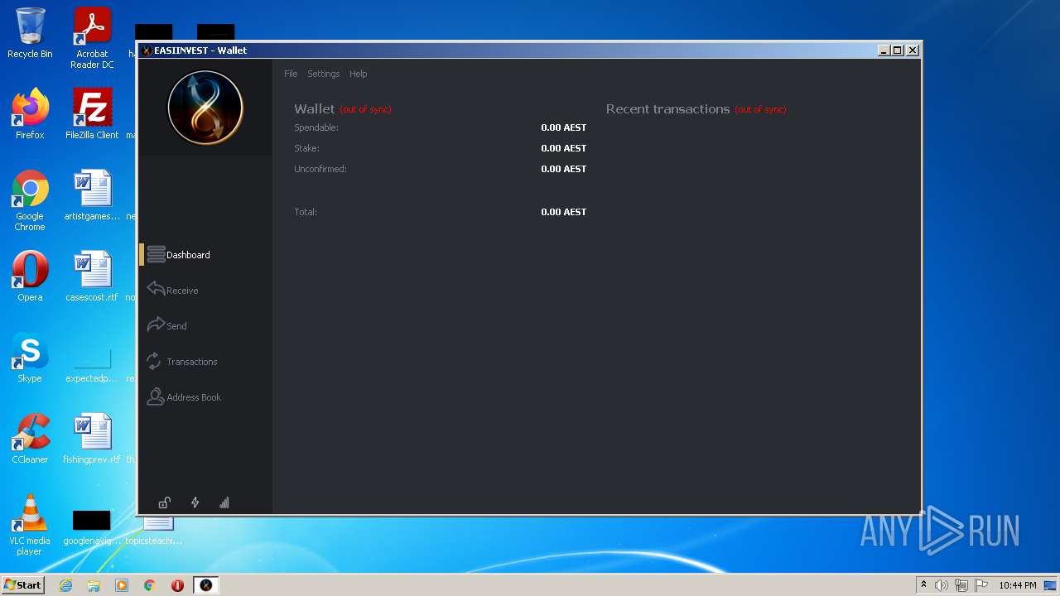The width and height of the screenshot is (1060, 596).
Task: Click the Wallet out of sync warning
Action: (365, 109)
